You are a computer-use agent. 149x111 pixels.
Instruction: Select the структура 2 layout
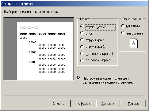[x=82, y=47]
